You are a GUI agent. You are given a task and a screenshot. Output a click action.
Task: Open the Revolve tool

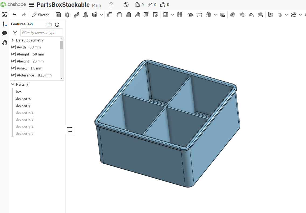pyautogui.click(x=67, y=15)
